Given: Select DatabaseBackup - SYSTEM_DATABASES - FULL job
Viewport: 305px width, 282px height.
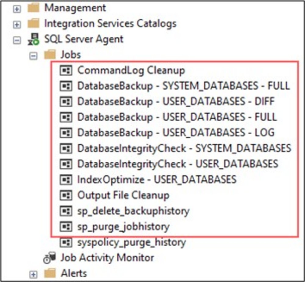Looking at the screenshot, I should click(x=183, y=86).
